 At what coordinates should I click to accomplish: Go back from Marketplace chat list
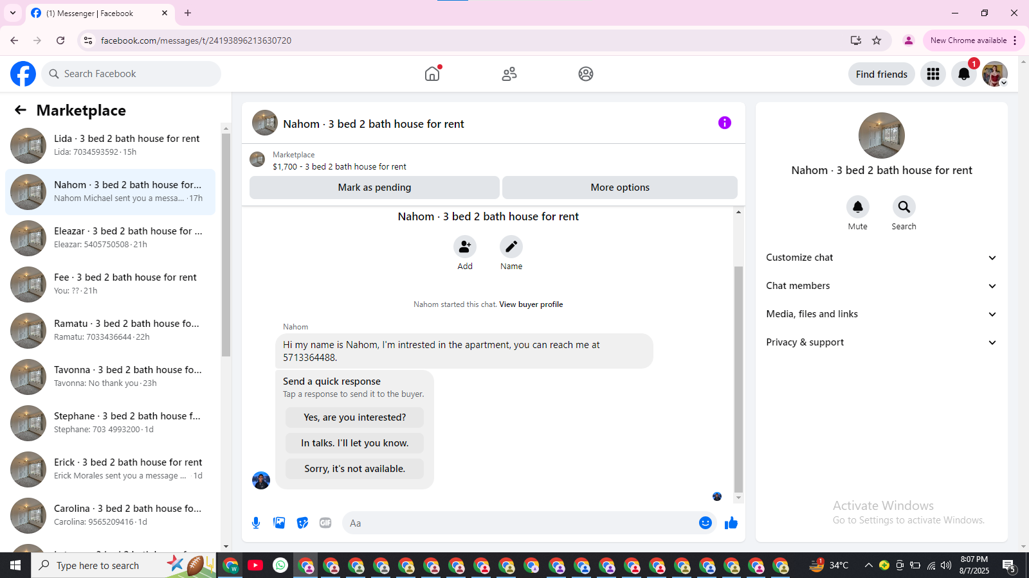pos(21,110)
